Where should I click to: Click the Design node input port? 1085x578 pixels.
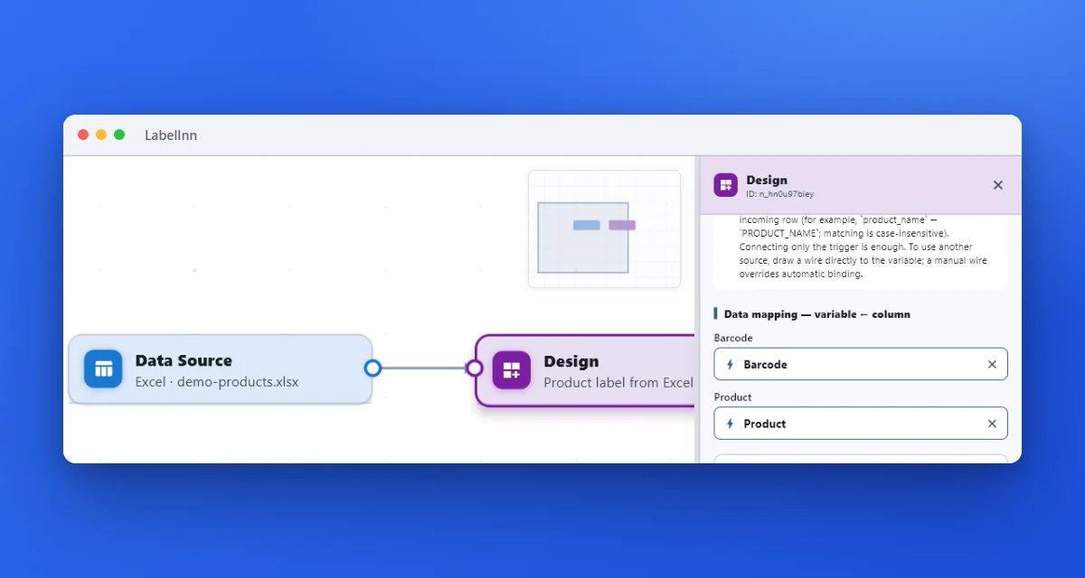[x=475, y=368]
